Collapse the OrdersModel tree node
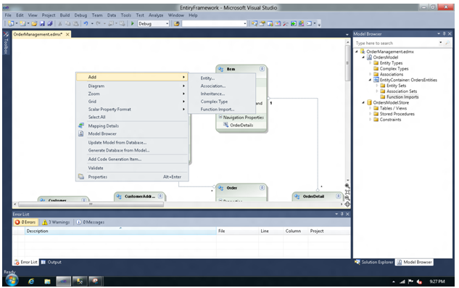Viewport: 459px width, 288px height. pyautogui.click(x=363, y=57)
